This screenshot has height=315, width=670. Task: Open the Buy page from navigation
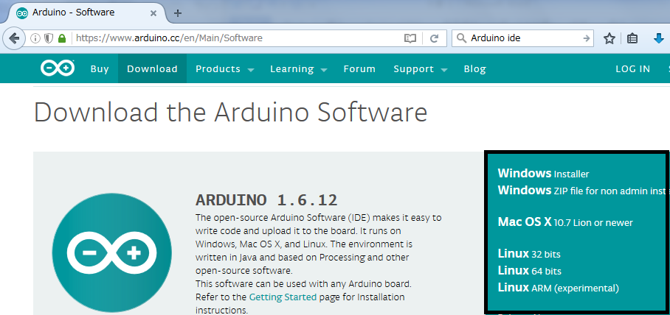point(100,69)
